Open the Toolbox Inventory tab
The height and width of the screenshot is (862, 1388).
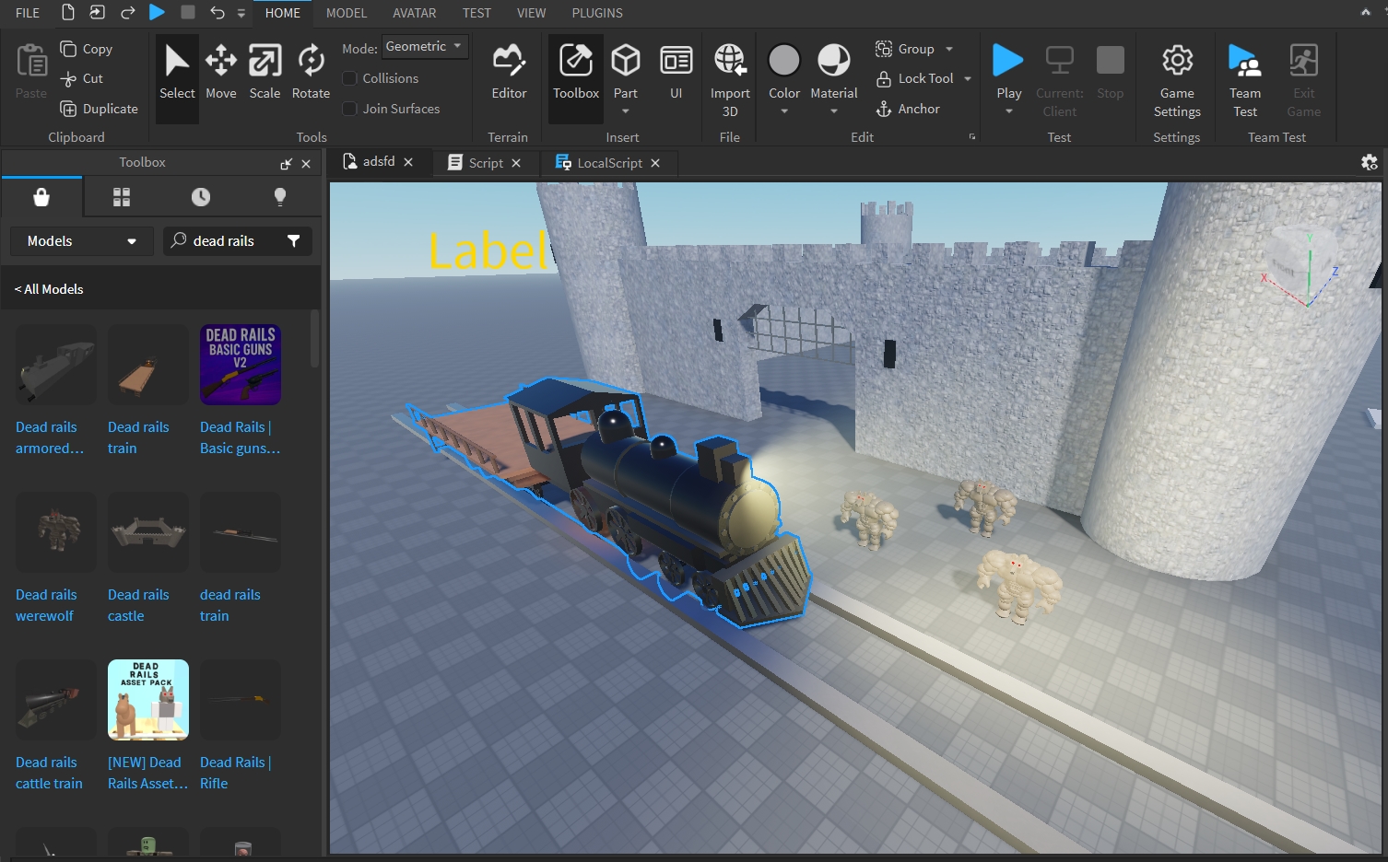tap(122, 197)
